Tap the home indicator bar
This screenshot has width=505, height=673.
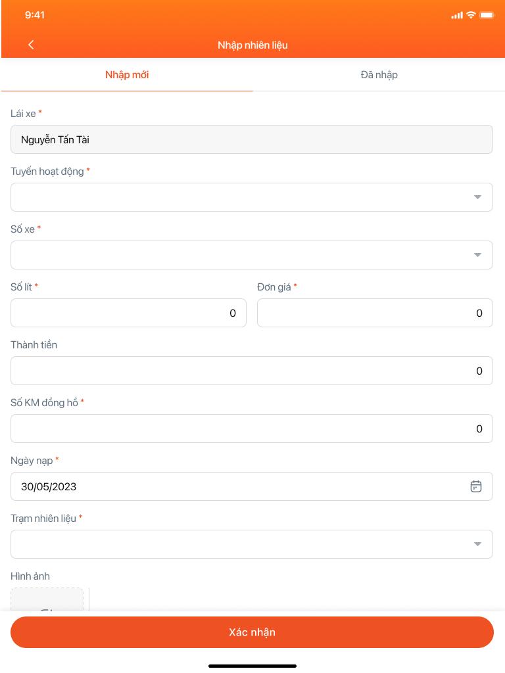tap(252, 666)
